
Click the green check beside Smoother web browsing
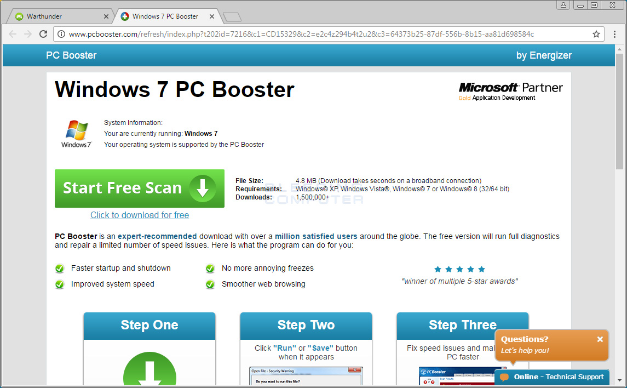(210, 284)
